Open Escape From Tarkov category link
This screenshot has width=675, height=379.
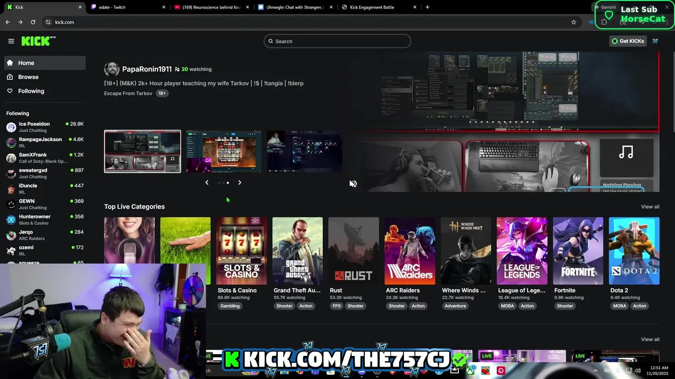(x=128, y=93)
